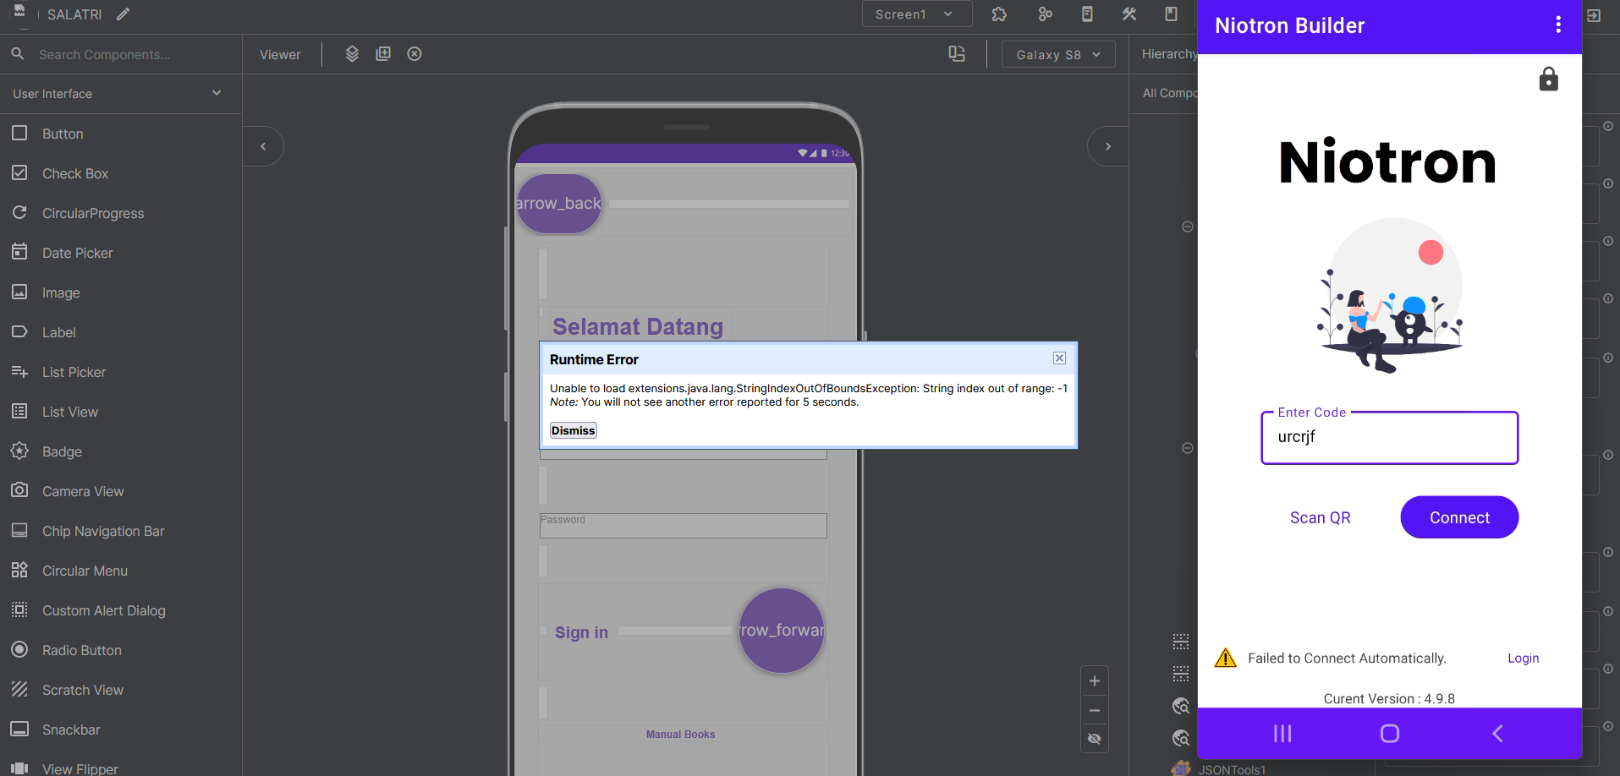Click the arrow_forward round button in preview
The image size is (1620, 776).
coord(782,631)
